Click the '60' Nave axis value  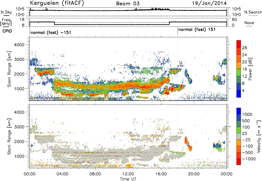tap(234, 20)
